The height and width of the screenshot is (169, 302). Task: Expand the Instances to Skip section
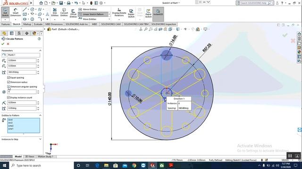tap(40, 139)
